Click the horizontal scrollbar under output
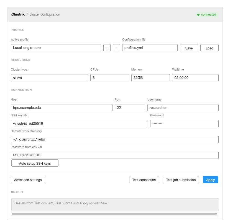 (114, 214)
